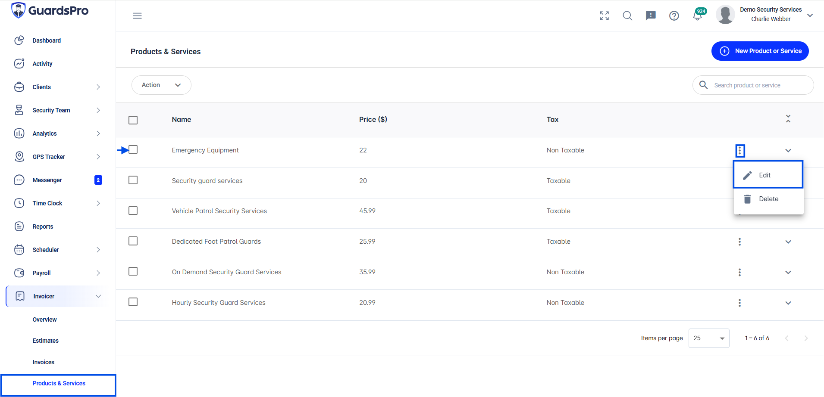824x397 pixels.
Task: Open the GPS Tracker location icon
Action: pyautogui.click(x=19, y=157)
